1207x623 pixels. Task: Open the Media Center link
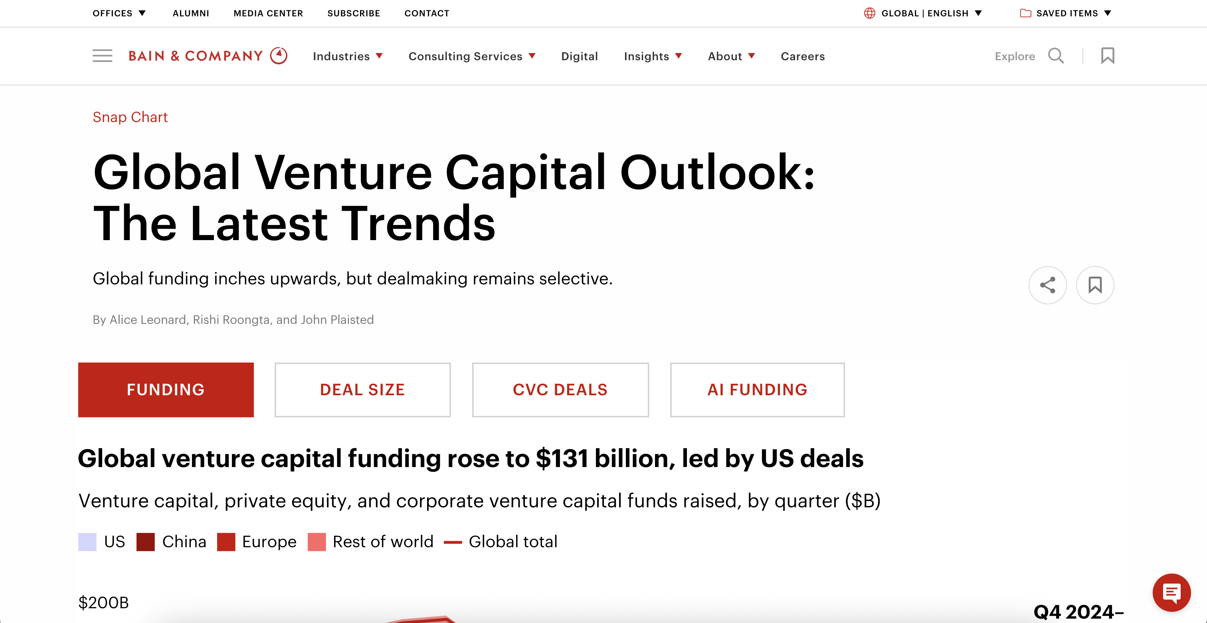point(268,13)
